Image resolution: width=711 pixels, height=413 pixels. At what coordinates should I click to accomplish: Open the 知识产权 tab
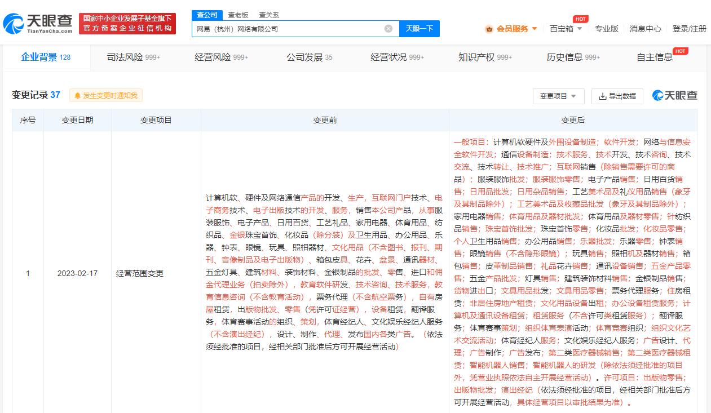(x=485, y=57)
